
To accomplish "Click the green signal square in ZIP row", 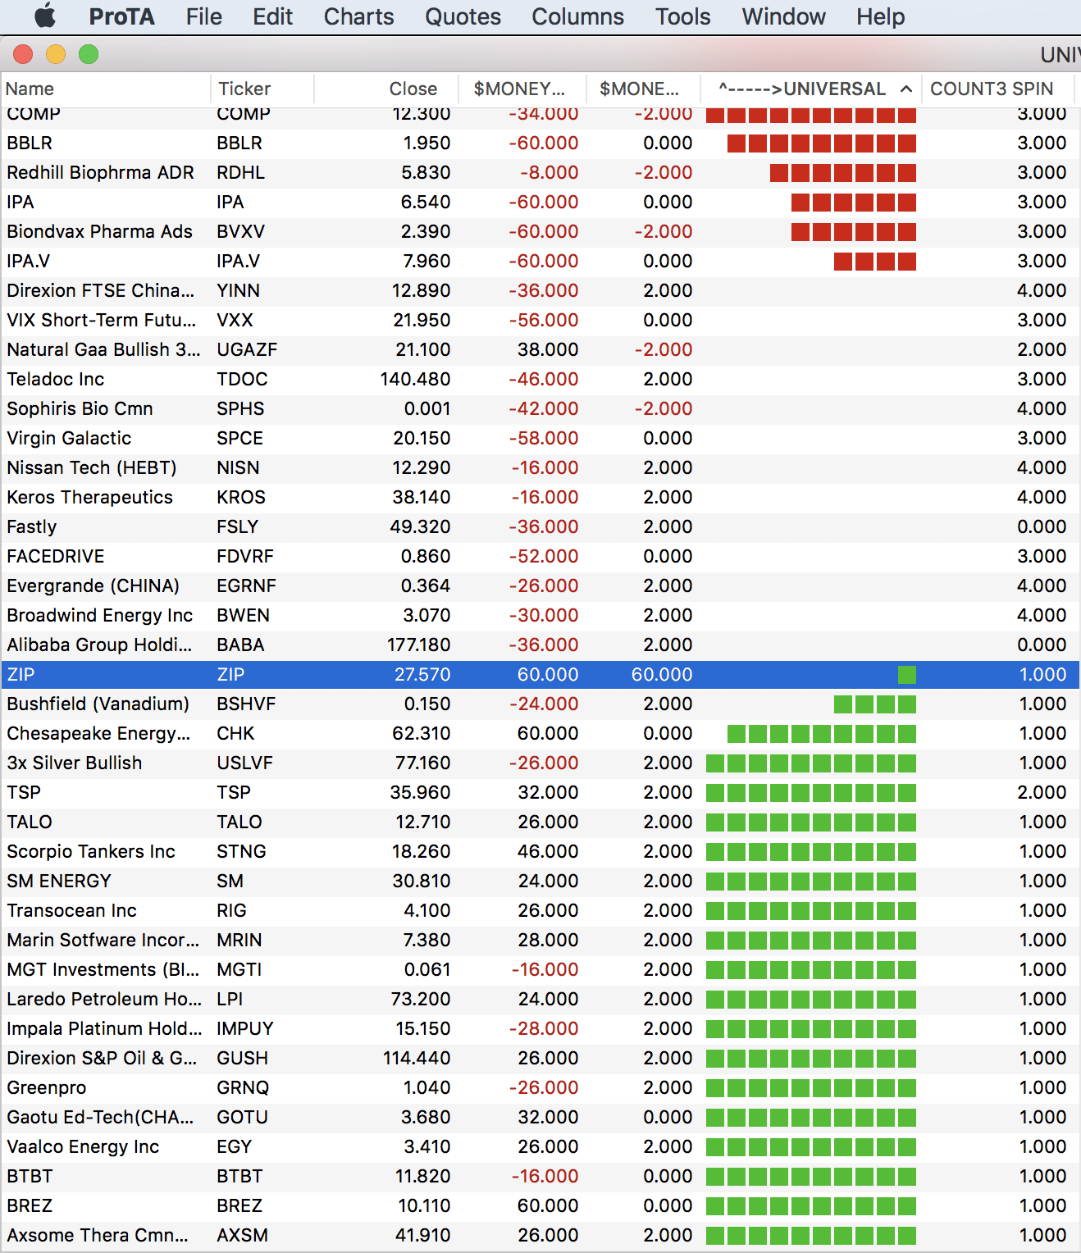I will [906, 675].
